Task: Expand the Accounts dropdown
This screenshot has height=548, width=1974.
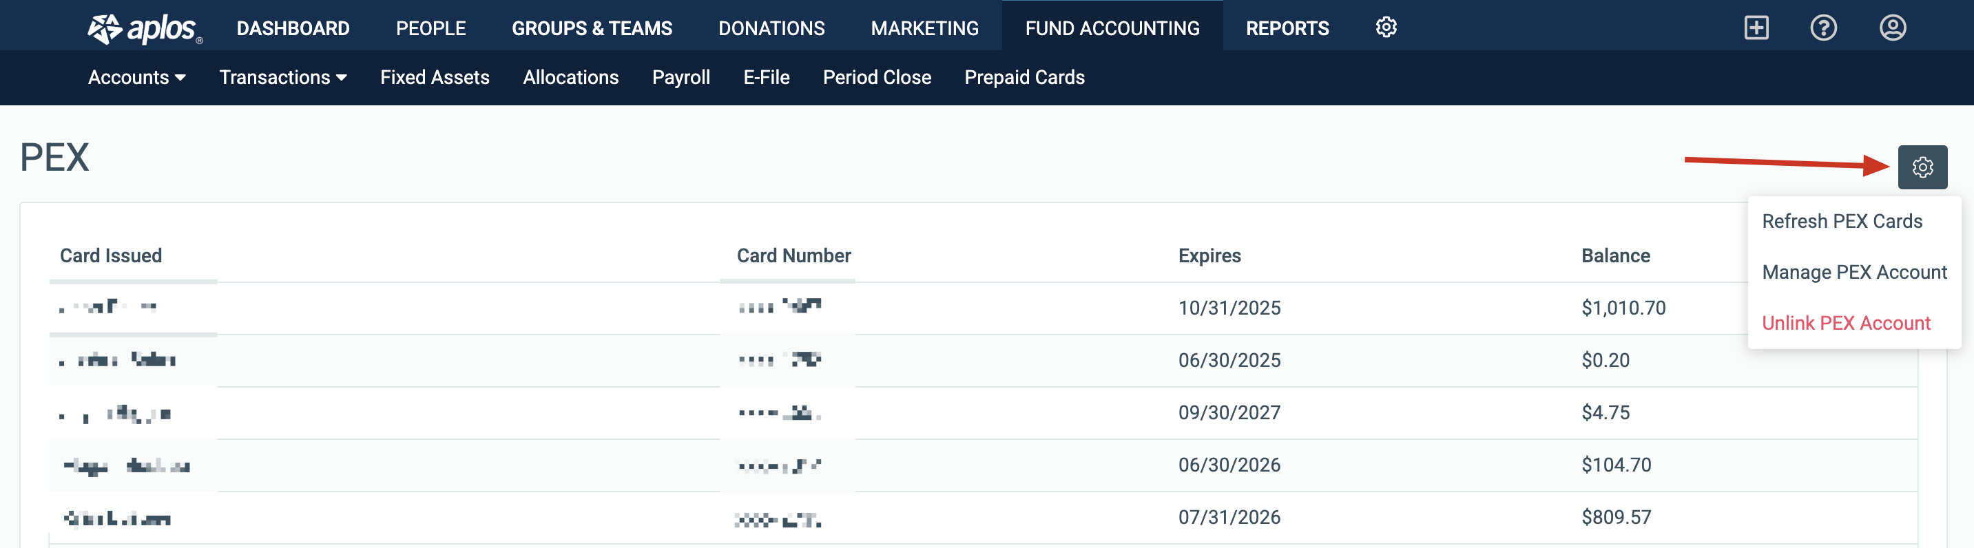Action: (x=136, y=77)
